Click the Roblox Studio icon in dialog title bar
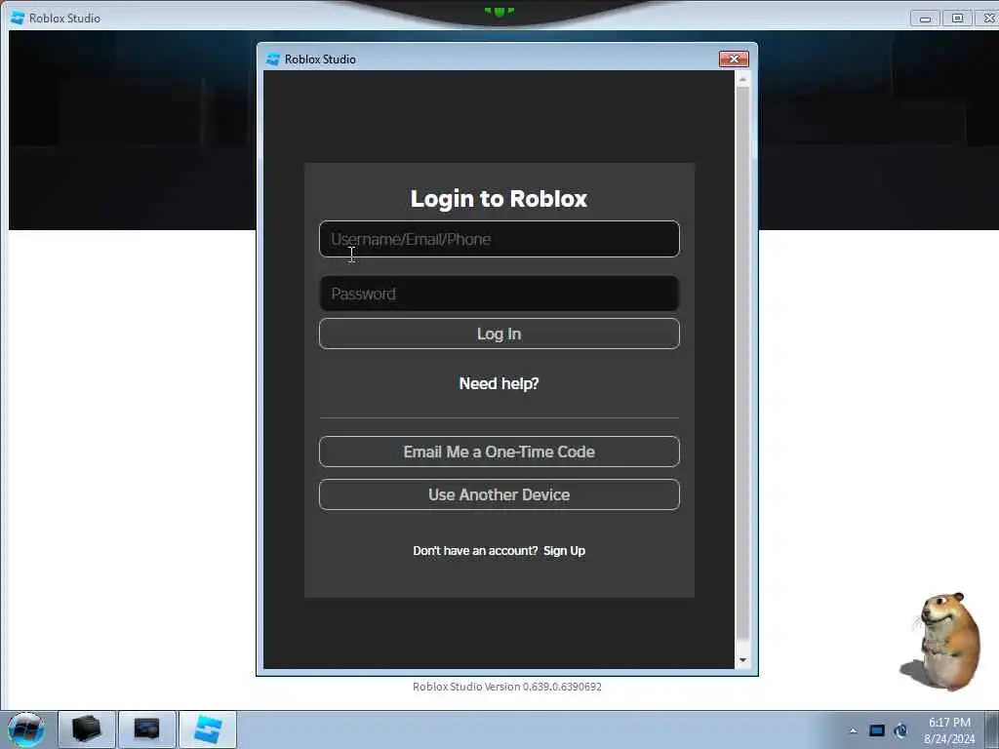999x749 pixels. pos(273,59)
